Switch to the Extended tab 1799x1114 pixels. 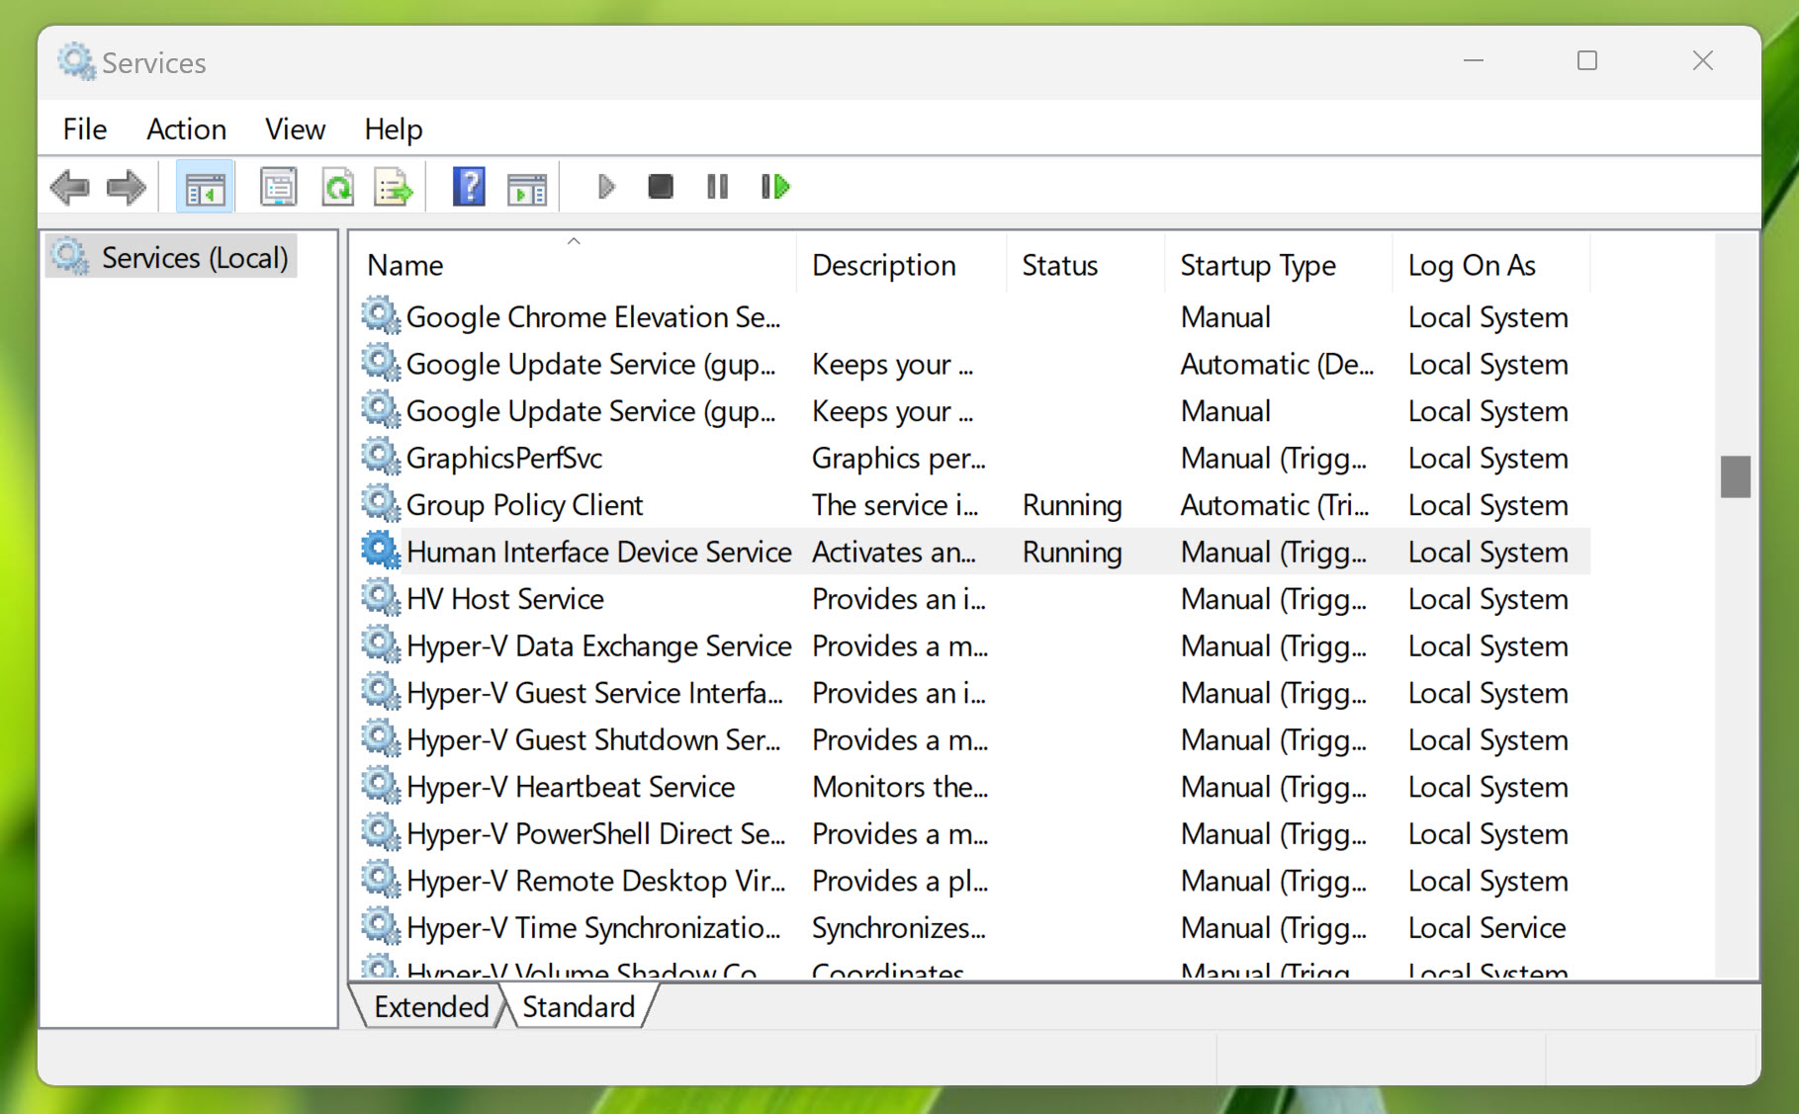click(x=431, y=1006)
